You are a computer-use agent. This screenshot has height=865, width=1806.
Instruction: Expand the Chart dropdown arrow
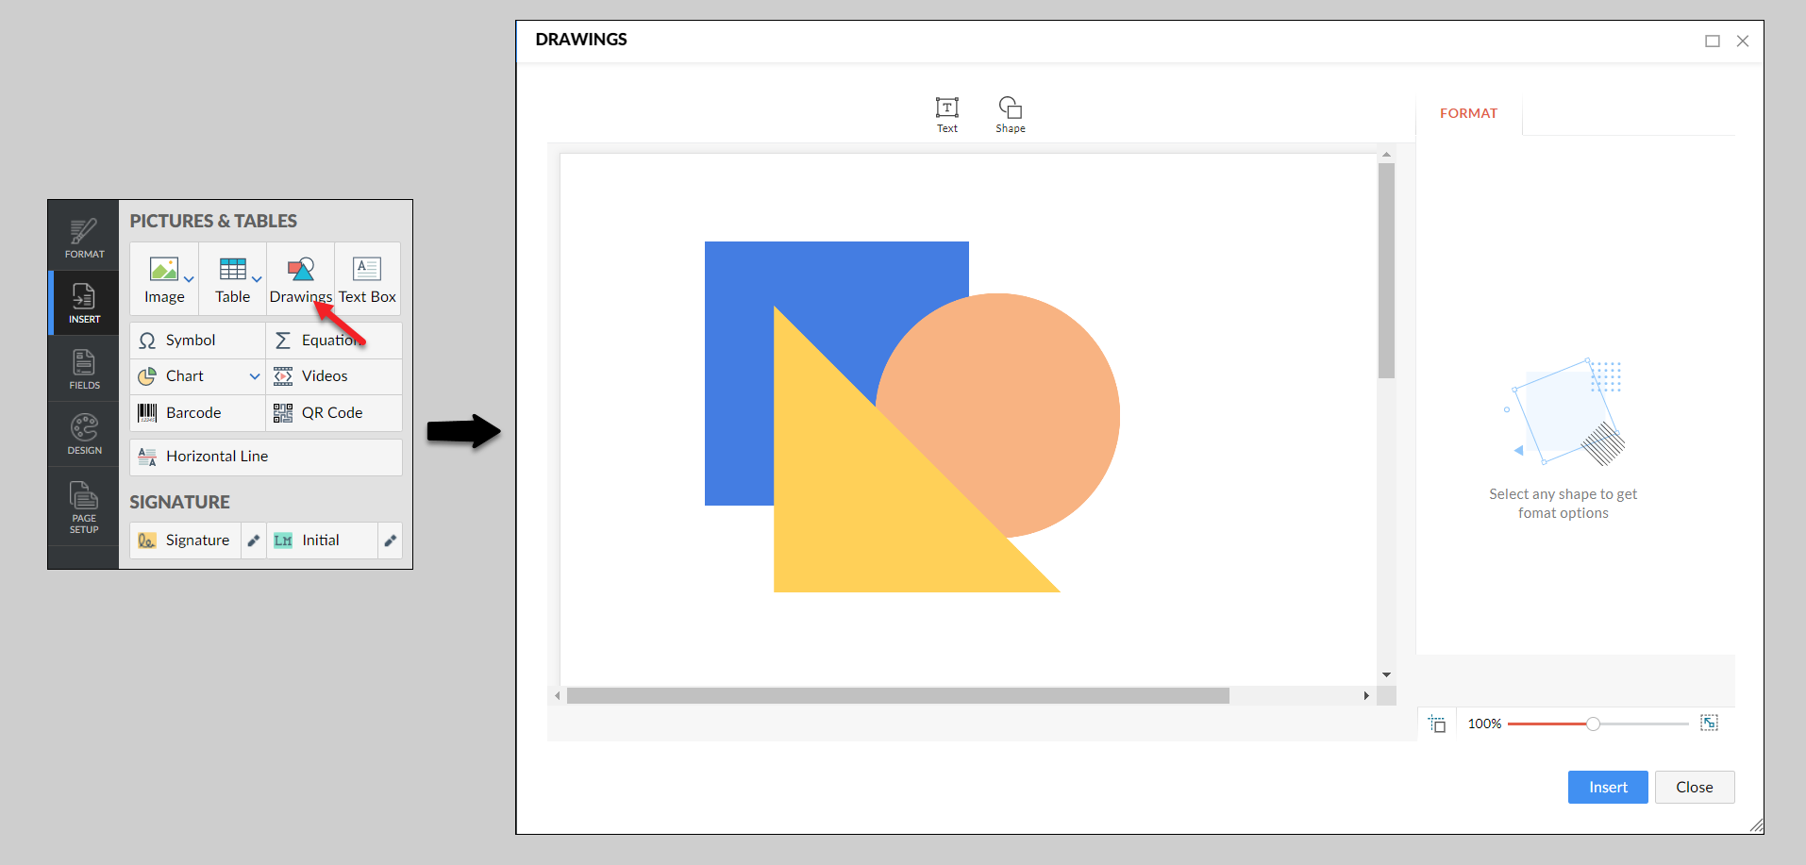[x=255, y=376]
